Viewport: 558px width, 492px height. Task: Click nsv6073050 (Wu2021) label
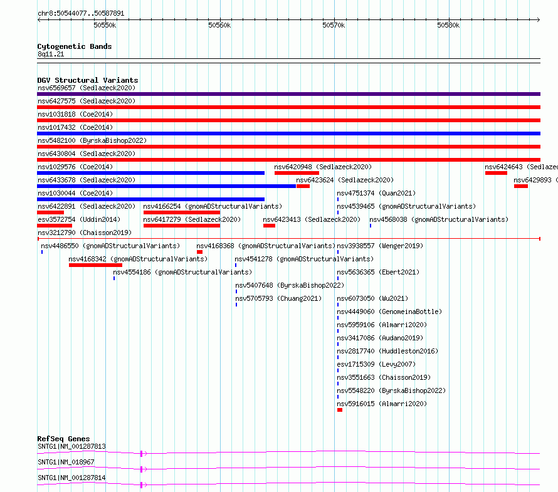click(x=372, y=298)
